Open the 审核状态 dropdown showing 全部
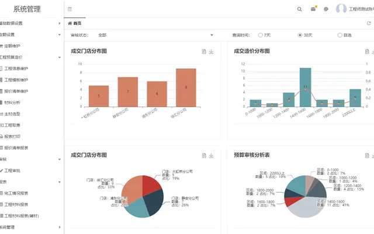The width and height of the screenshot is (374, 234). coord(155,35)
